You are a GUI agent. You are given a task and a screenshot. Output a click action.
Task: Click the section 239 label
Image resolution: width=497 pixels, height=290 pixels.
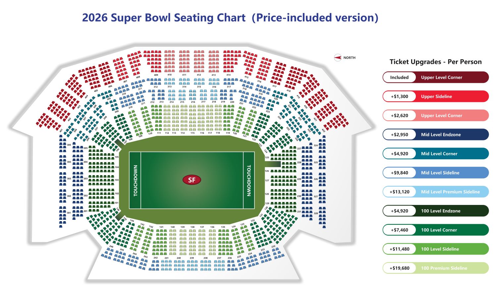[192, 258]
